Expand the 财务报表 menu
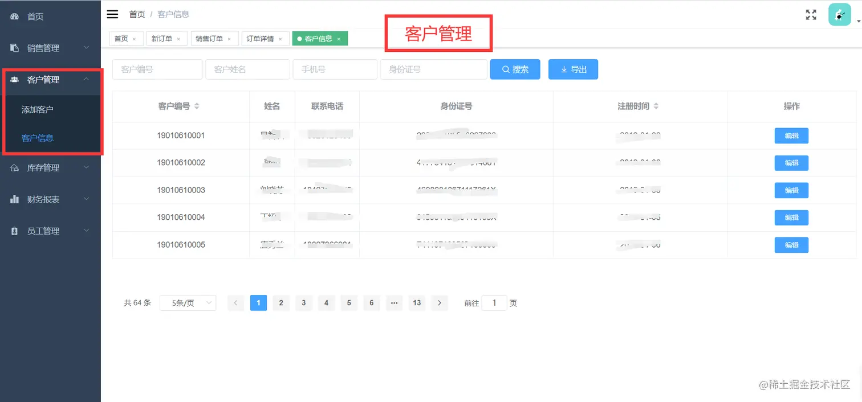Screen dimensions: 862x402 point(87,199)
